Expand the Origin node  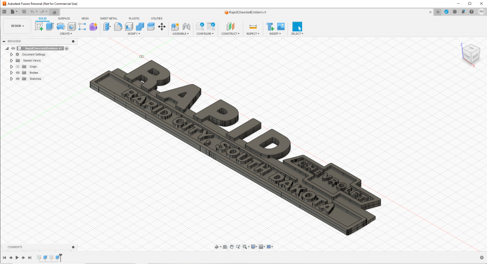point(11,66)
